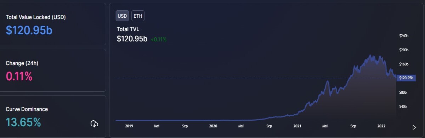Click the Change (24h) label
425x138 pixels.
coord(22,63)
